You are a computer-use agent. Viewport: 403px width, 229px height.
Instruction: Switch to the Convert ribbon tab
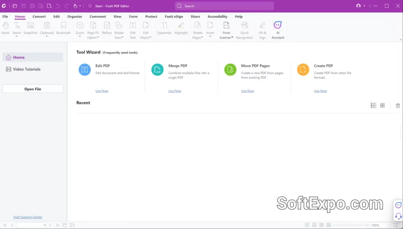[39, 17]
